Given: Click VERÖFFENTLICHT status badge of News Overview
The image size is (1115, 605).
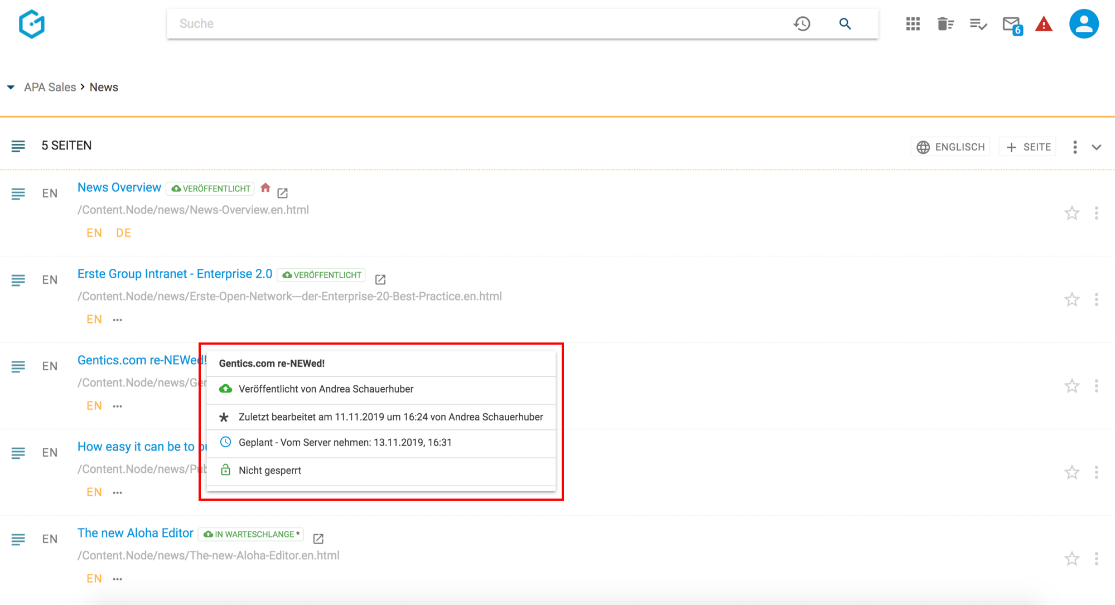Looking at the screenshot, I should click(210, 188).
